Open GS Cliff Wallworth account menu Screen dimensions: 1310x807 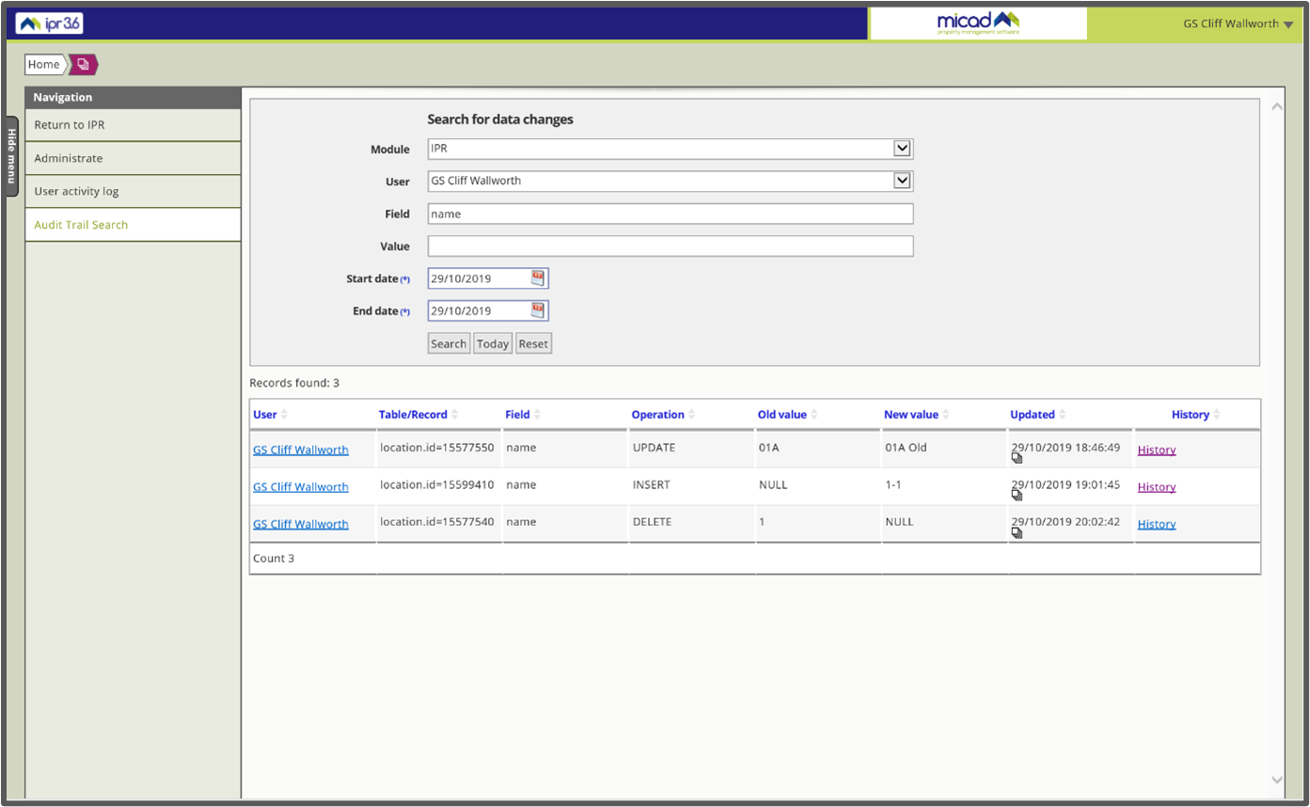[1238, 24]
